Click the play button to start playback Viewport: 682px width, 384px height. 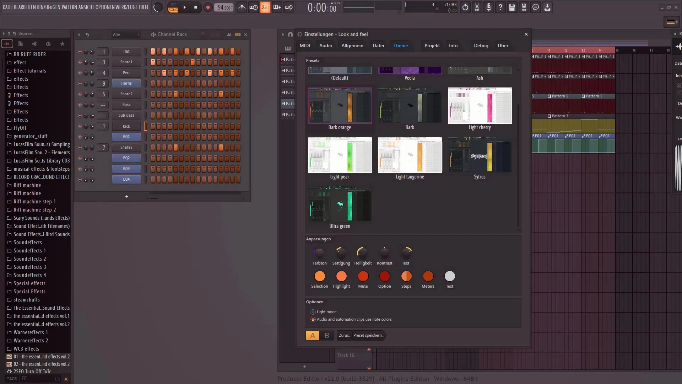(185, 7)
